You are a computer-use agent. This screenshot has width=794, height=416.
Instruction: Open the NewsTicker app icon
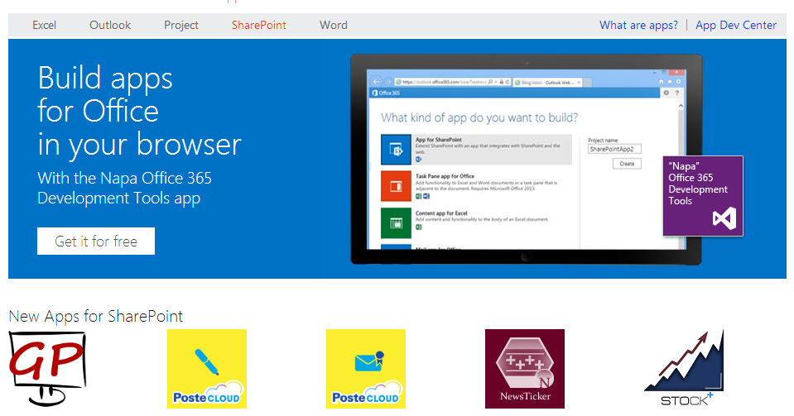(x=525, y=369)
